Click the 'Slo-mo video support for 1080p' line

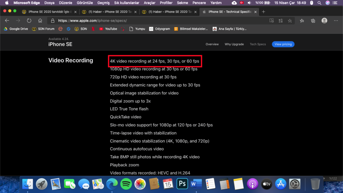[x=161, y=125]
